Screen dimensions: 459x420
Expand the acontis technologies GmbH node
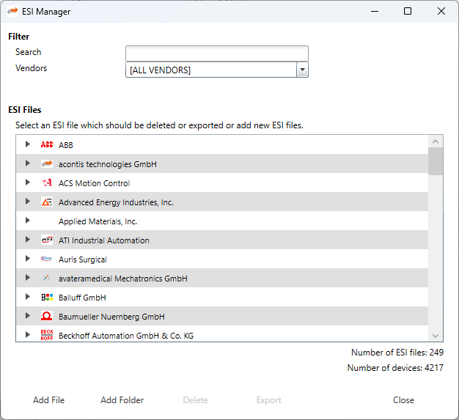[x=28, y=163]
